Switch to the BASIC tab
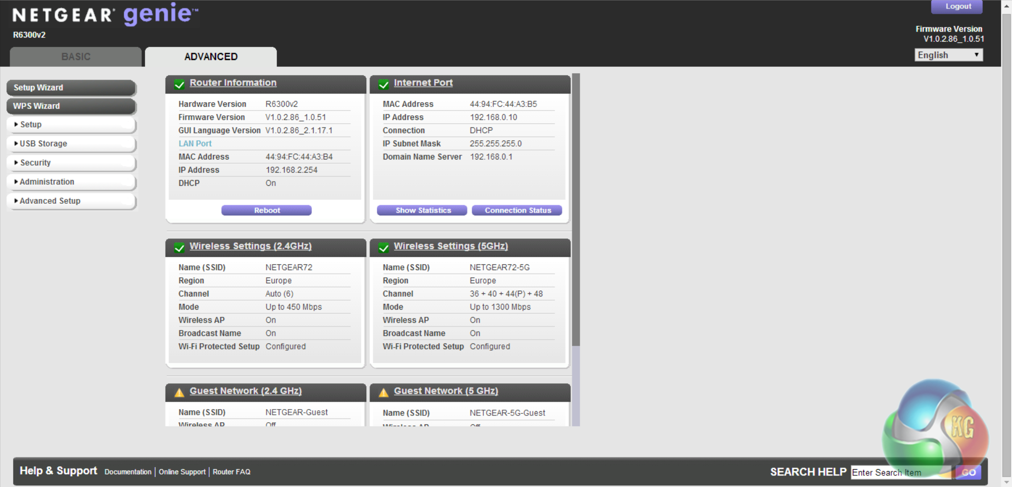Viewport: 1012px width, 487px height. tap(76, 56)
